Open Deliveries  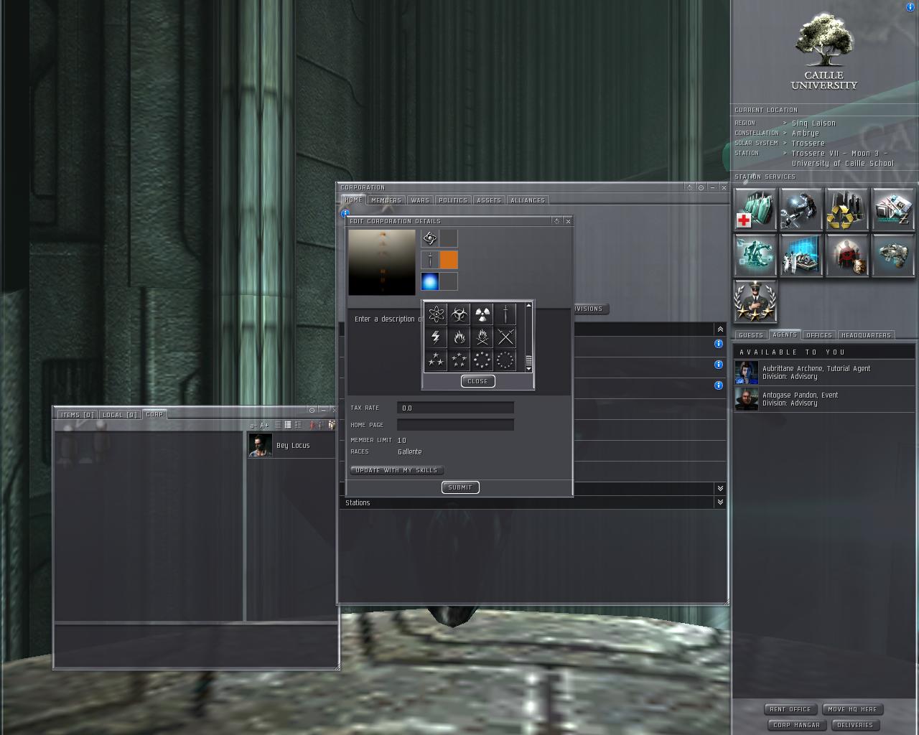point(855,725)
